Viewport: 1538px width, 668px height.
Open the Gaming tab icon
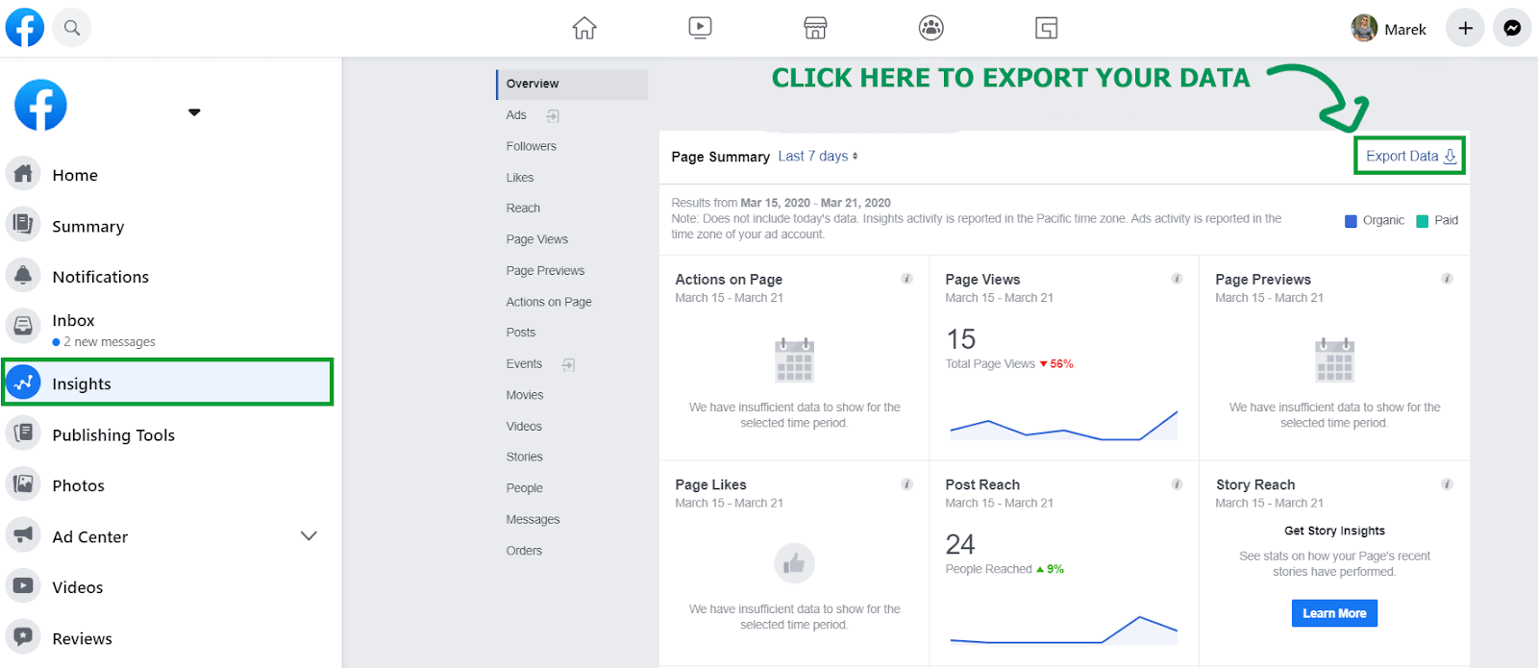click(x=1047, y=28)
